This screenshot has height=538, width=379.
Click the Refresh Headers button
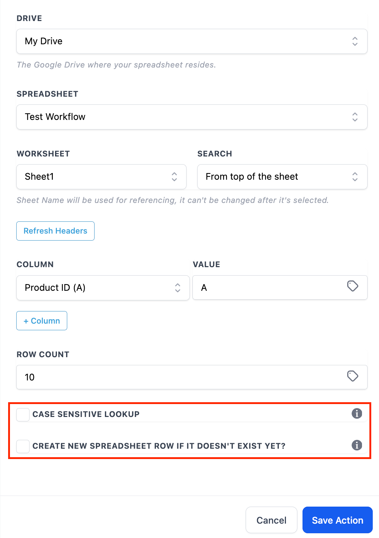pos(55,231)
